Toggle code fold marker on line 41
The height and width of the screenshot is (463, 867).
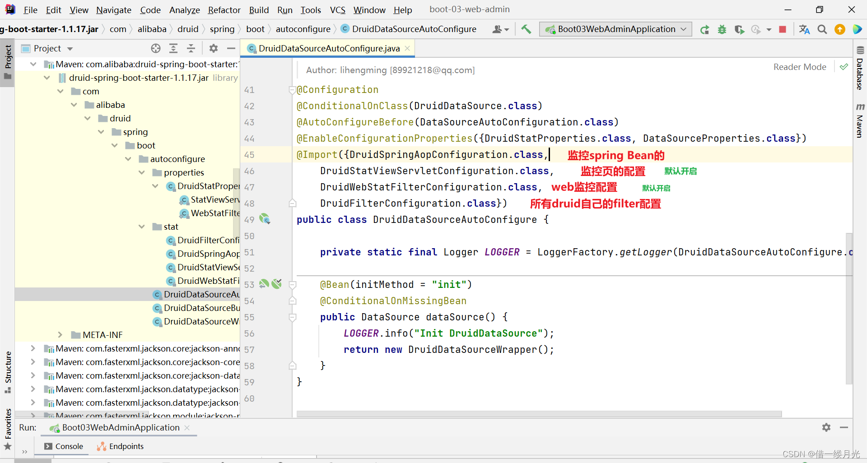click(x=292, y=90)
